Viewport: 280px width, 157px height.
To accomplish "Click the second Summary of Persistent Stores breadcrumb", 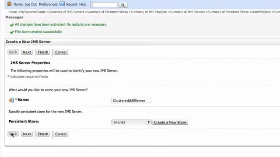I will pyautogui.click(x=228, y=12).
